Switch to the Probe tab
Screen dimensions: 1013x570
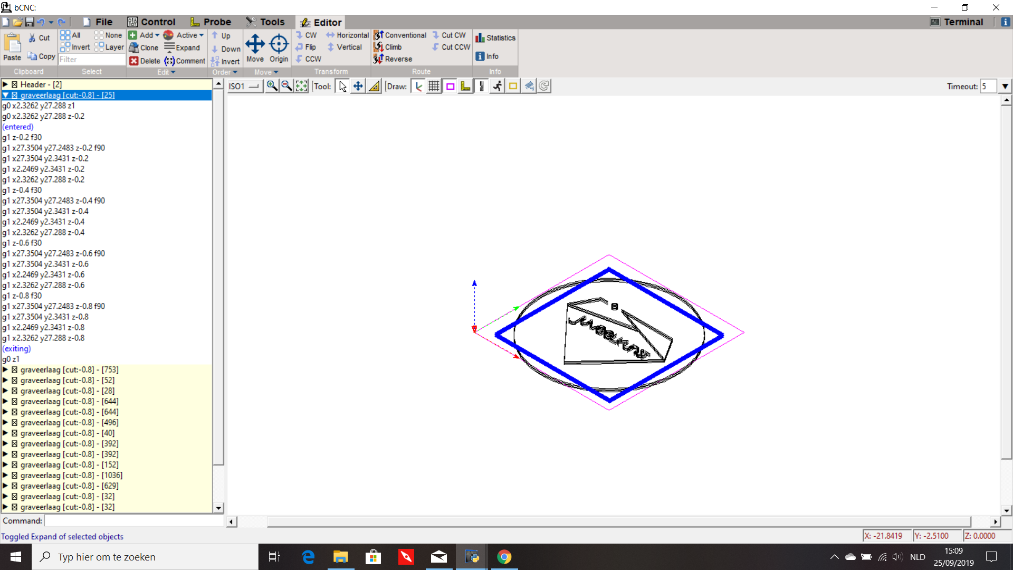tap(211, 22)
